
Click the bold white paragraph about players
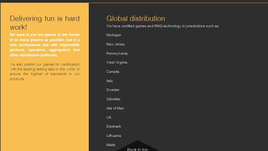(x=45, y=45)
